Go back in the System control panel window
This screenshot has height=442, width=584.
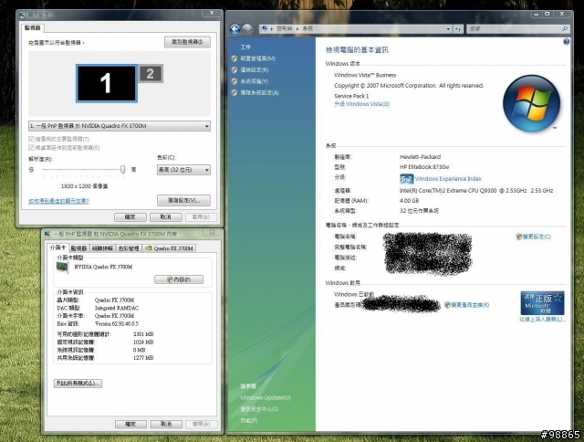tap(235, 28)
